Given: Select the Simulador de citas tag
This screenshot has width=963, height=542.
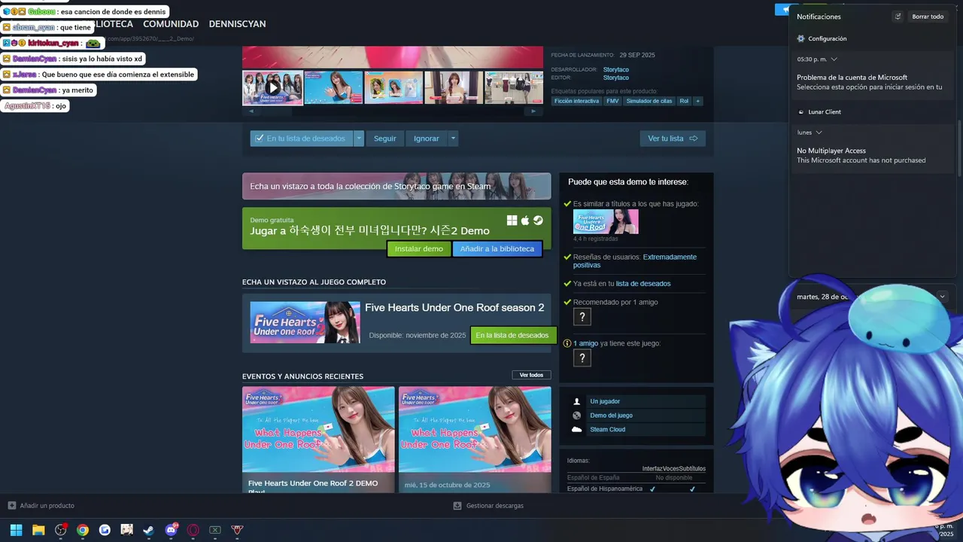Looking at the screenshot, I should (649, 101).
